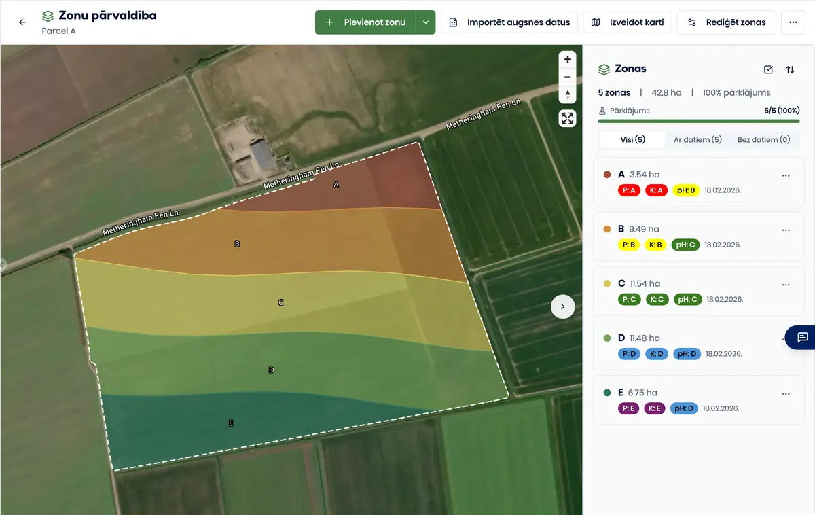Toggle the multi-select checkbox icon in Zonas
This screenshot has width=815, height=515.
[x=768, y=69]
